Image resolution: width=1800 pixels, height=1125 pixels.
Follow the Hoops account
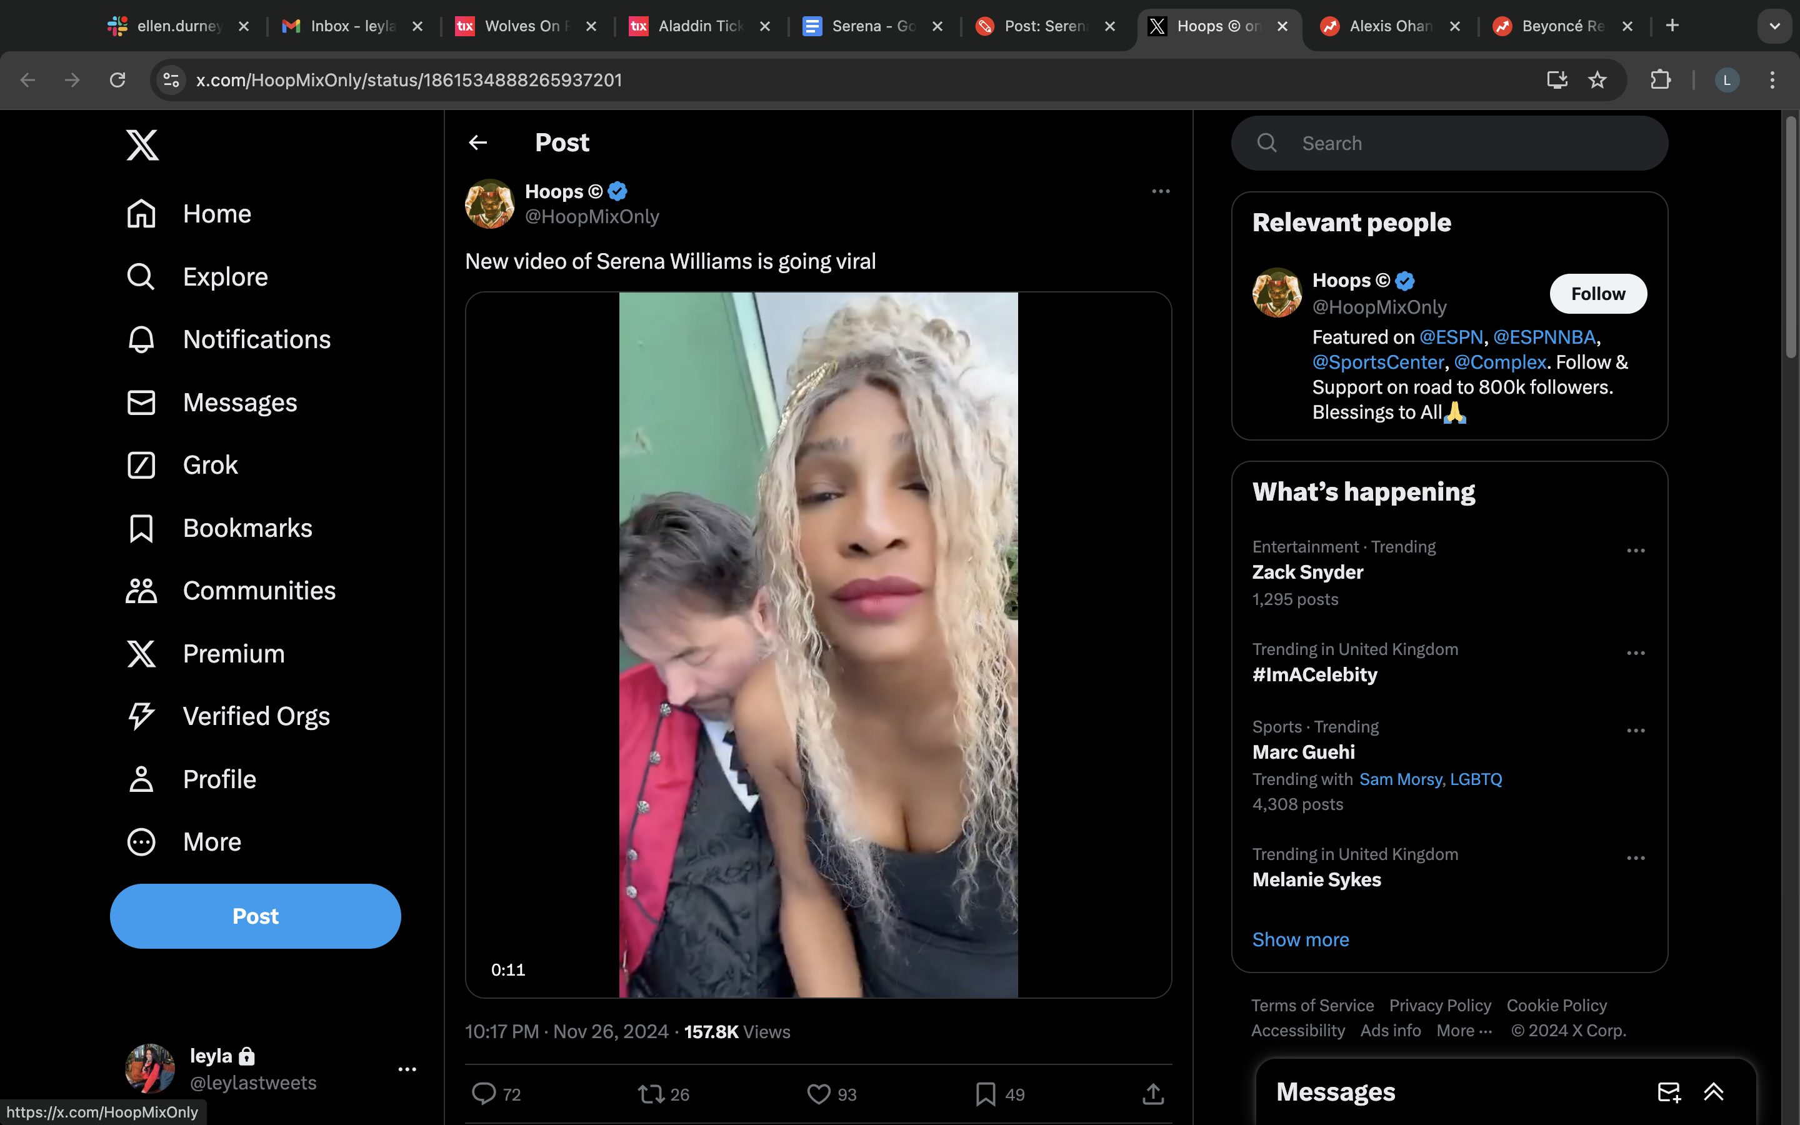pyautogui.click(x=1597, y=294)
